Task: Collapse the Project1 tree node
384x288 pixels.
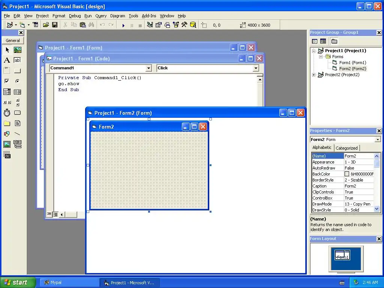Action: tap(314, 51)
